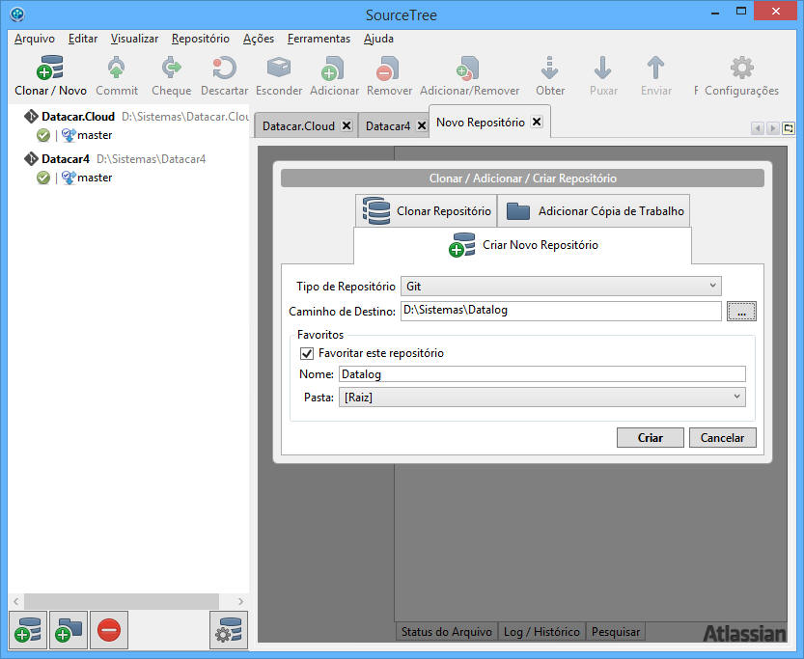Image resolution: width=804 pixels, height=659 pixels.
Task: Open the Visualizar menu
Action: click(x=134, y=39)
